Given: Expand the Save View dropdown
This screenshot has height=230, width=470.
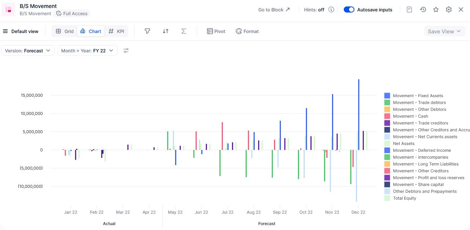Looking at the screenshot, I should (444, 32).
